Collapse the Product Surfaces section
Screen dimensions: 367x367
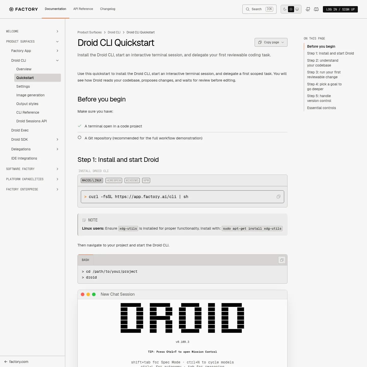[57, 42]
